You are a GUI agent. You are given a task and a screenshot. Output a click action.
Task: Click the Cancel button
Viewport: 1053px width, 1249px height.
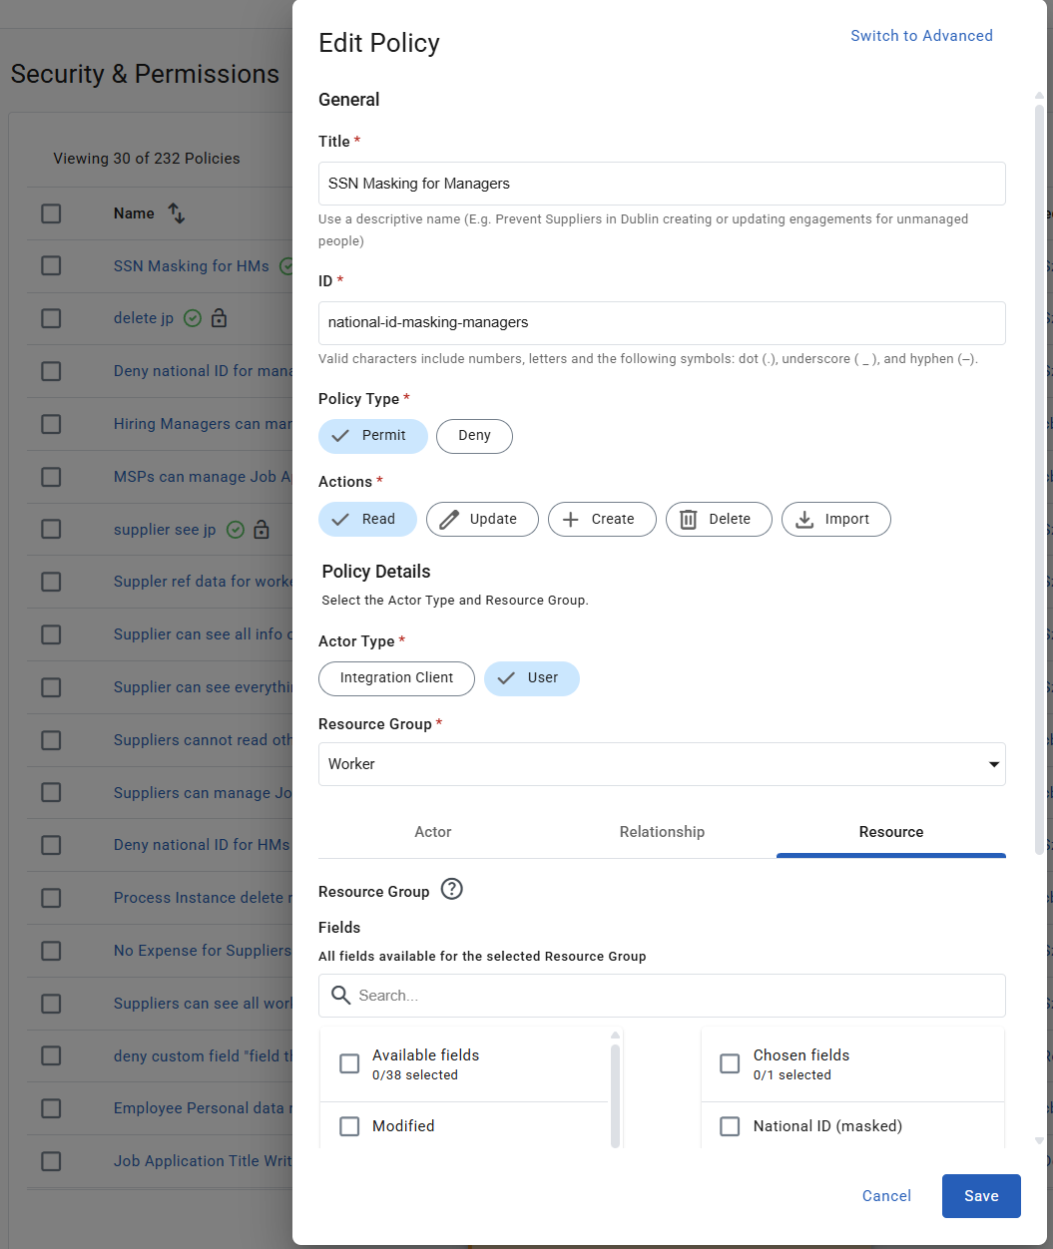[886, 1196]
